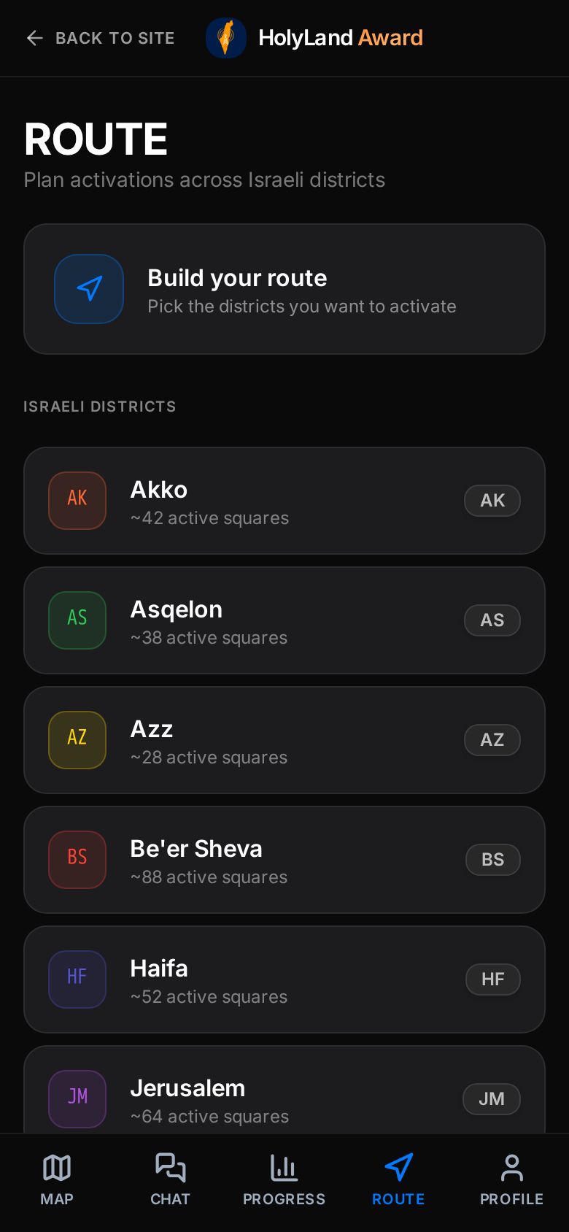This screenshot has height=1232, width=569.
Task: Tap the Build your route card
Action: [284, 289]
